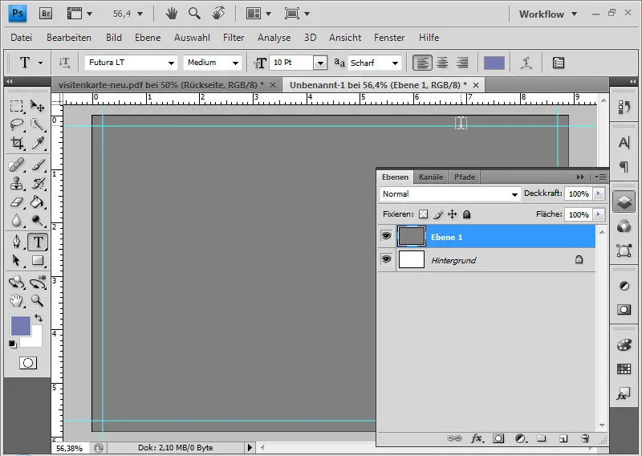Viewport: 642px width, 456px height.
Task: Select the Magic Wand tool
Action: (x=38, y=124)
